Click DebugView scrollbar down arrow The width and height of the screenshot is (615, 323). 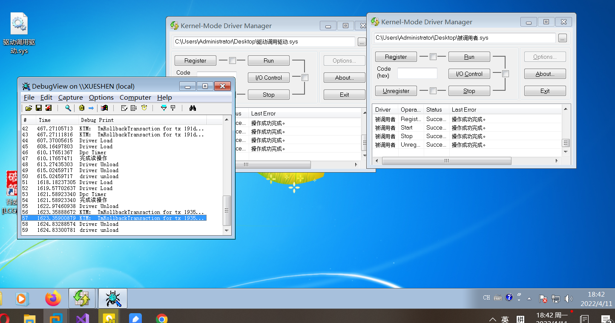(x=227, y=231)
